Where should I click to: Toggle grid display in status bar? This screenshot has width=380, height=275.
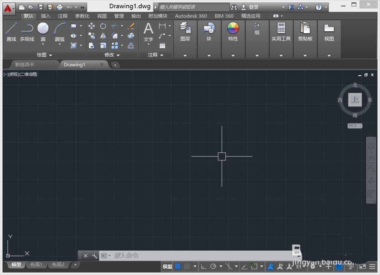[x=177, y=267]
